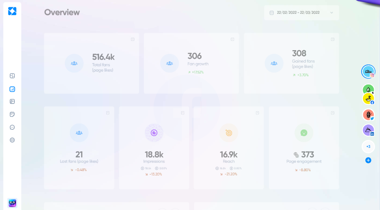Open the target goals sidebar icon
380x210 pixels.
click(12, 140)
